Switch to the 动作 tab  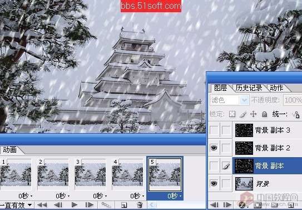click(x=276, y=88)
